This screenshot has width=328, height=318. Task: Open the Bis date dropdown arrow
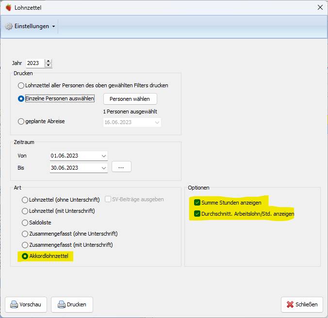point(104,168)
